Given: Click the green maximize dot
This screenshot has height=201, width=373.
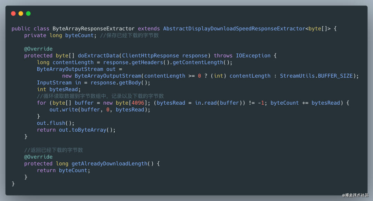Looking at the screenshot, I should point(28,13).
